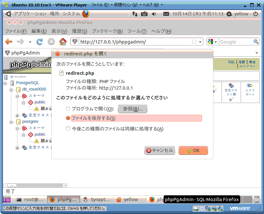Viewport: 264px width, 214px height.
Task: Click the SQL link in page header
Action: click(x=231, y=62)
